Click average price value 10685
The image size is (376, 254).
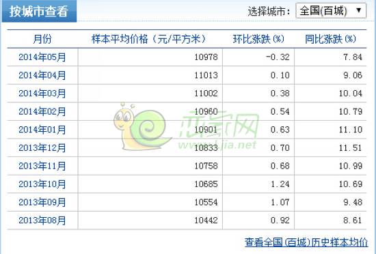206,184
